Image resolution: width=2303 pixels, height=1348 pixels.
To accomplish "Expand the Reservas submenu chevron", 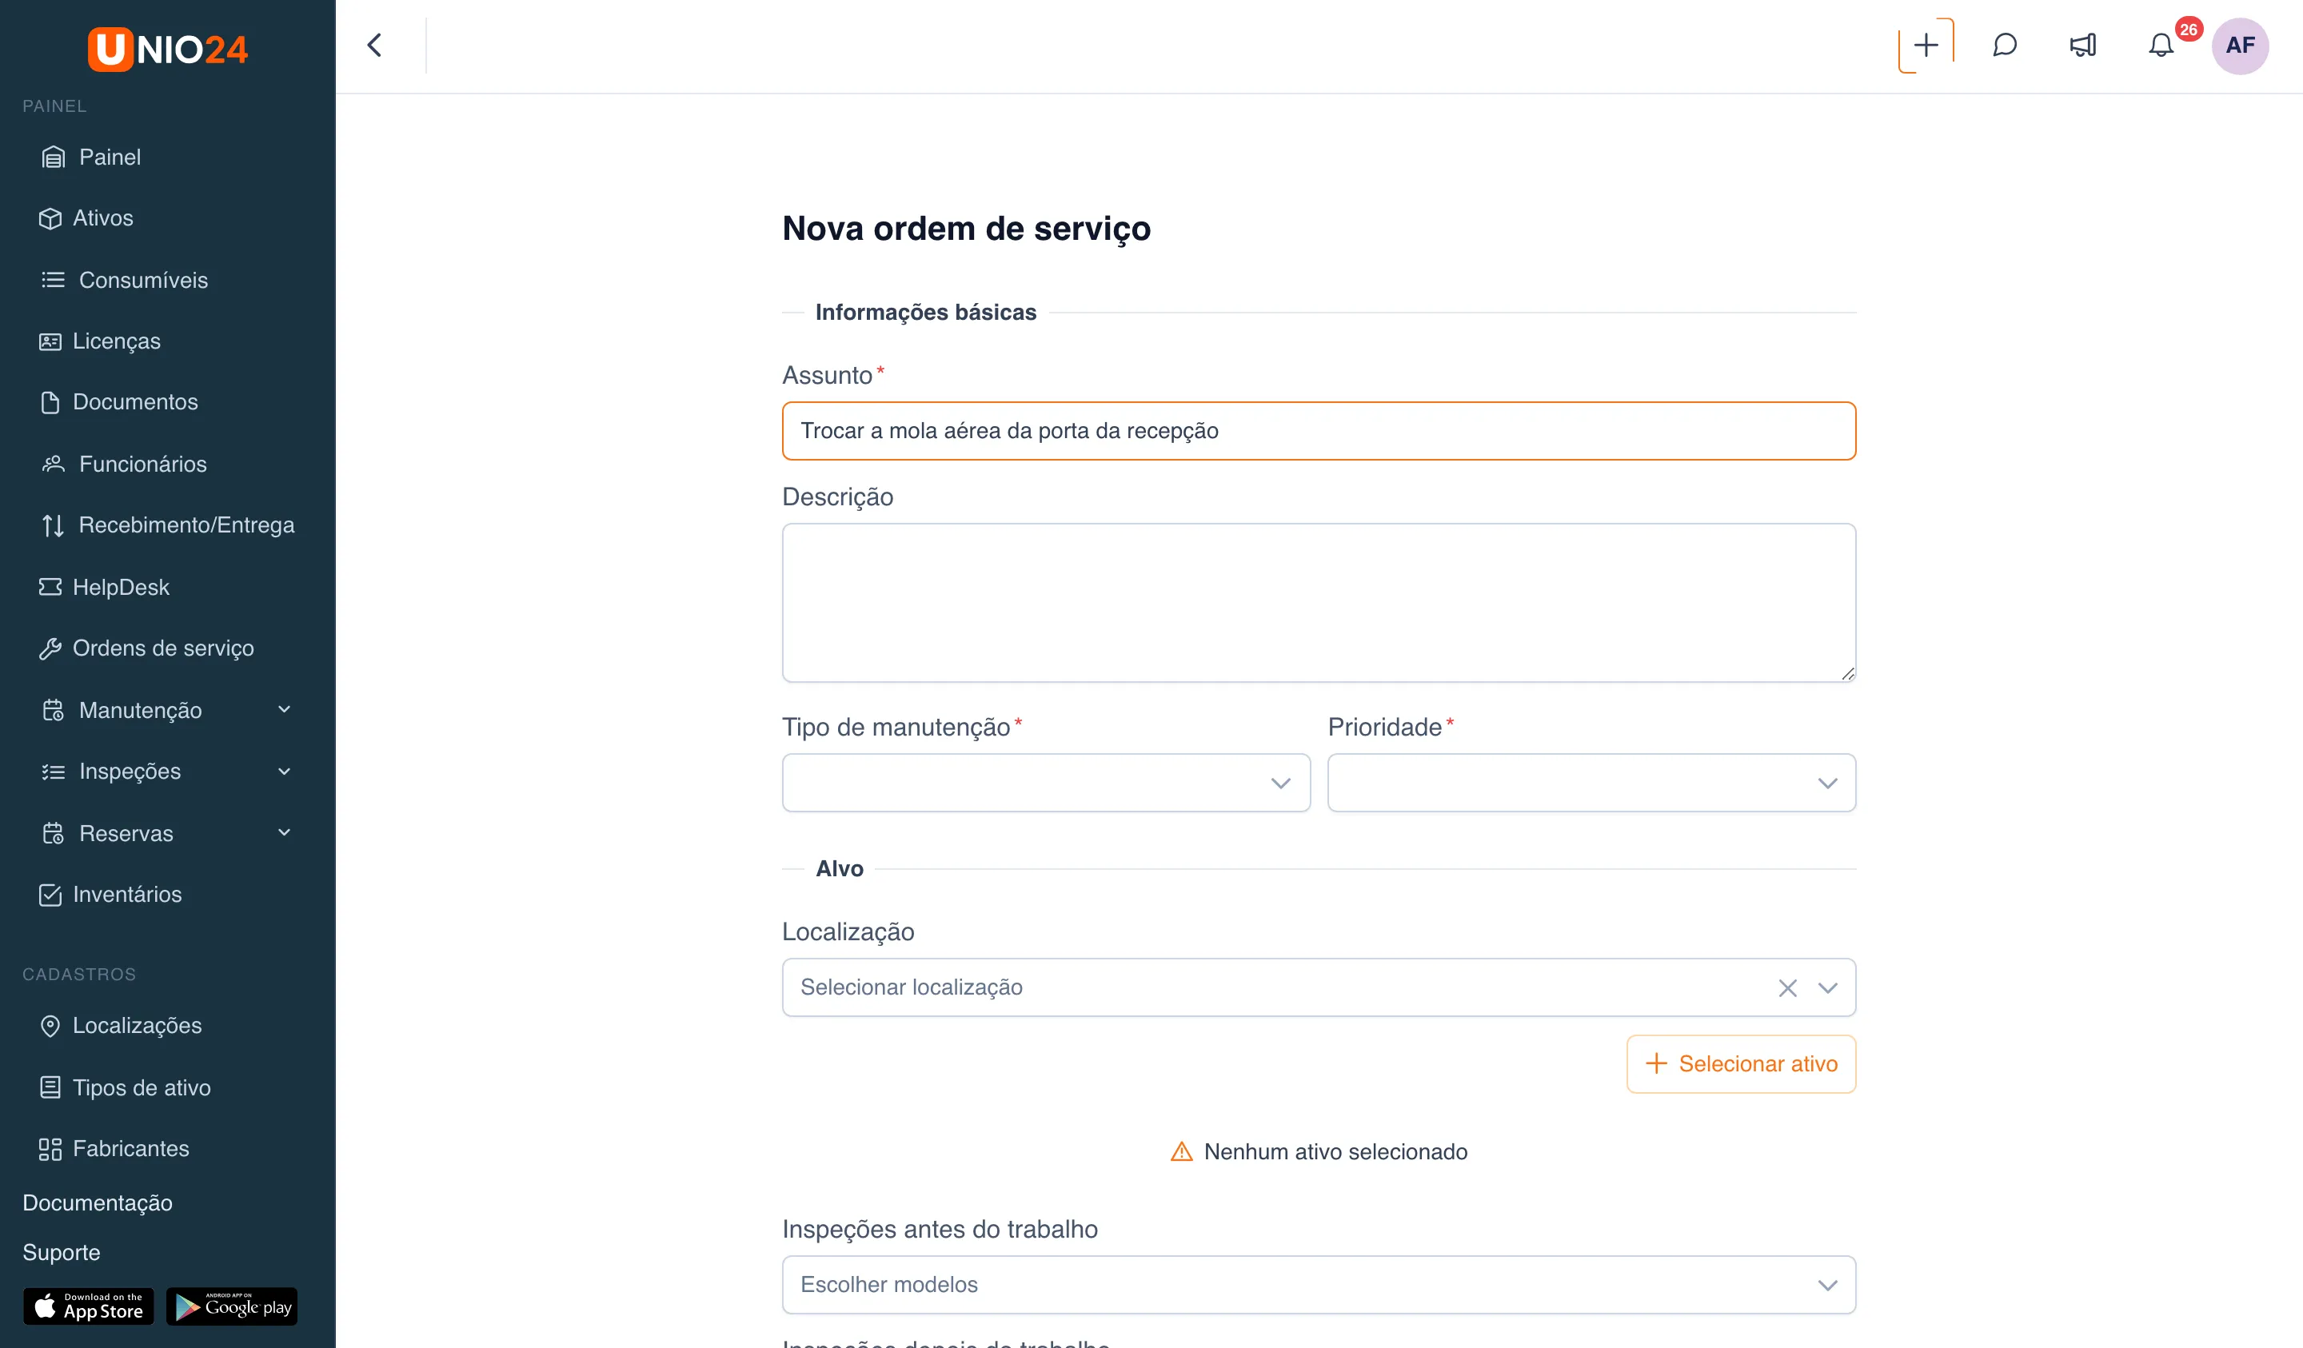I will pos(284,832).
